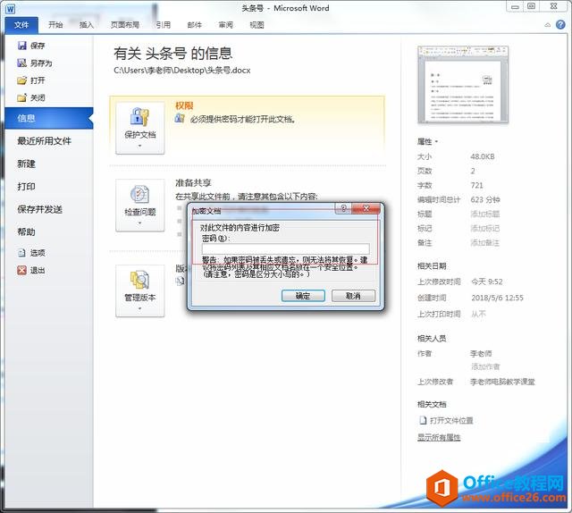
Task: Expand the Protect Document dropdown arrow
Action: (139, 146)
